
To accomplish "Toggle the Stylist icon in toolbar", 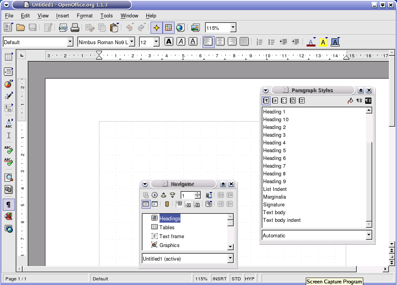I will [x=168, y=27].
